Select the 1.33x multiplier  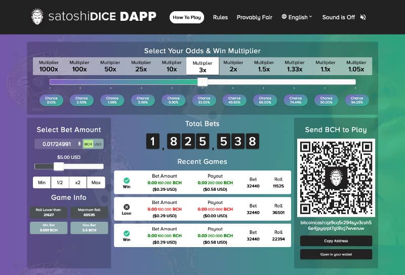point(295,66)
